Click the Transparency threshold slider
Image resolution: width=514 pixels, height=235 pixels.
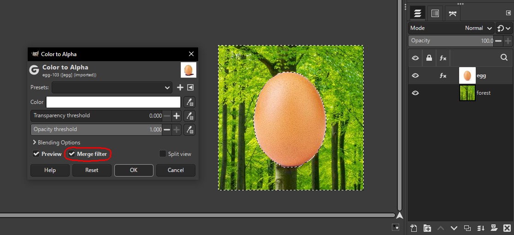pyautogui.click(x=97, y=116)
